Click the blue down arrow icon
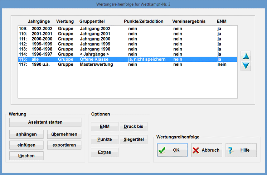Viewport: 267px width, 175px height. click(246, 66)
